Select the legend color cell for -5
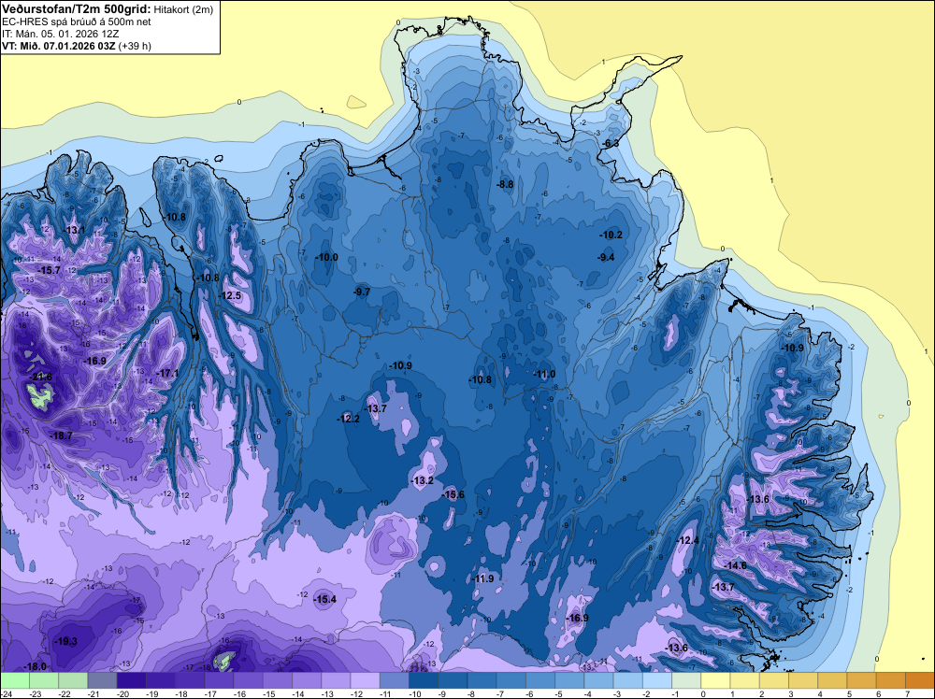 click(x=569, y=680)
